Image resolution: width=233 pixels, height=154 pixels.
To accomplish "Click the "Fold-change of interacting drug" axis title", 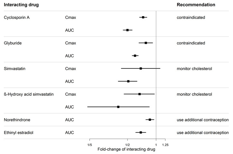I will pos(126,149).
